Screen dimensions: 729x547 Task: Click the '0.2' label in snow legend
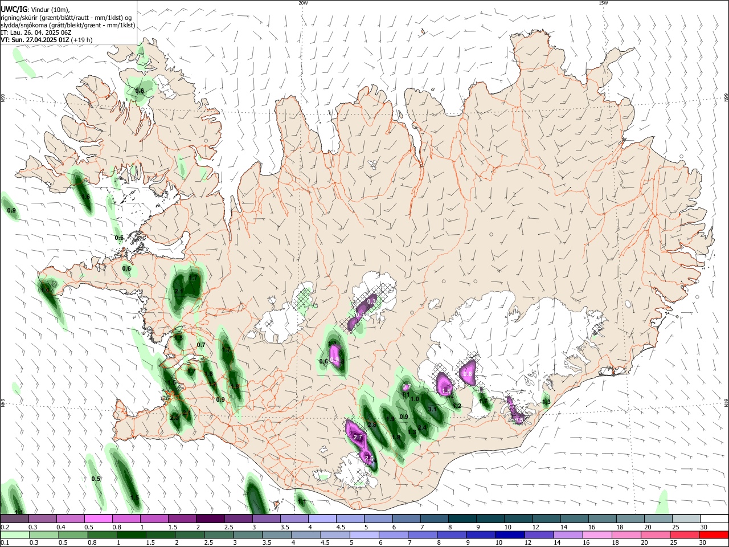pyautogui.click(x=5, y=527)
